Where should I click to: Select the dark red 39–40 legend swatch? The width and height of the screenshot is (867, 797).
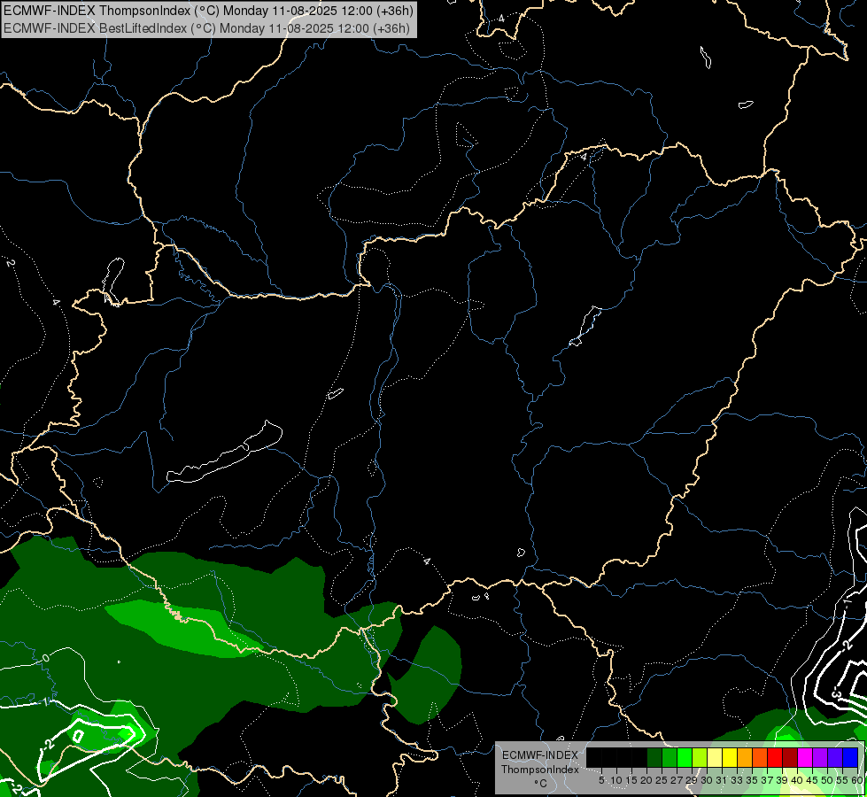[x=790, y=757]
